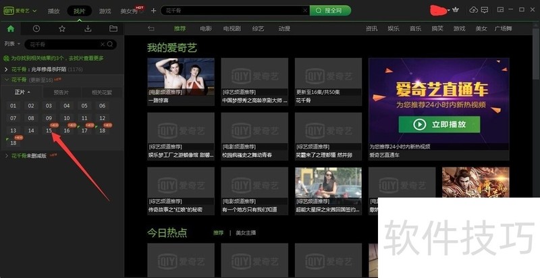
Task: Open the 美女秀 tab
Action: click(129, 11)
